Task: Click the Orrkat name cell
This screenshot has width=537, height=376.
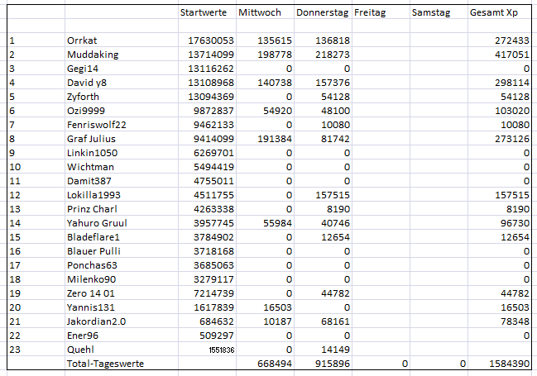Action: point(122,40)
